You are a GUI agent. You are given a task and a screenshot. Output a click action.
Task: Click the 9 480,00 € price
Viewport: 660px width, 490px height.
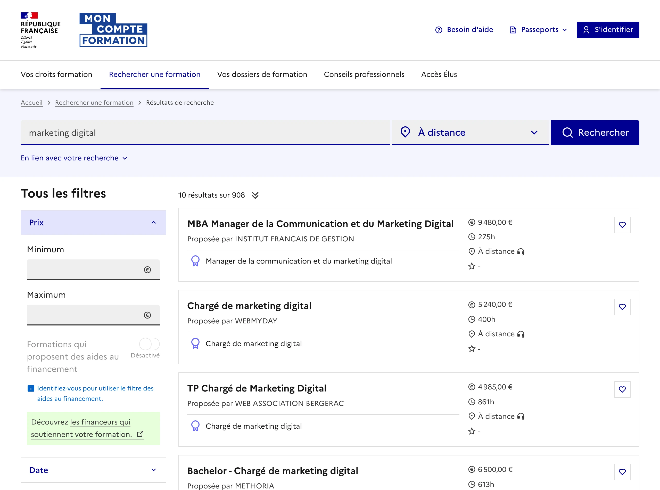(495, 223)
